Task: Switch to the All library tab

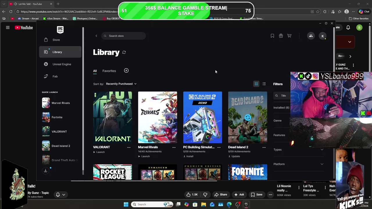Action: pos(95,71)
